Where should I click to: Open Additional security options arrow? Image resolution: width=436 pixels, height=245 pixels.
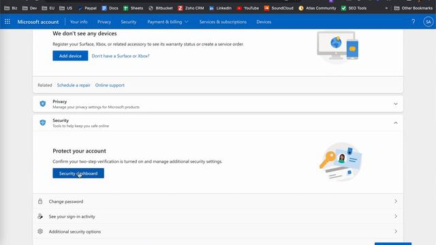[395, 231]
